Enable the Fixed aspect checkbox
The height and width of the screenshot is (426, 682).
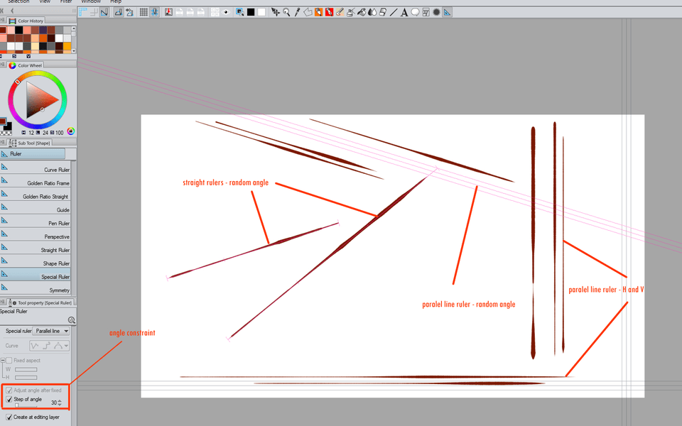click(x=9, y=361)
